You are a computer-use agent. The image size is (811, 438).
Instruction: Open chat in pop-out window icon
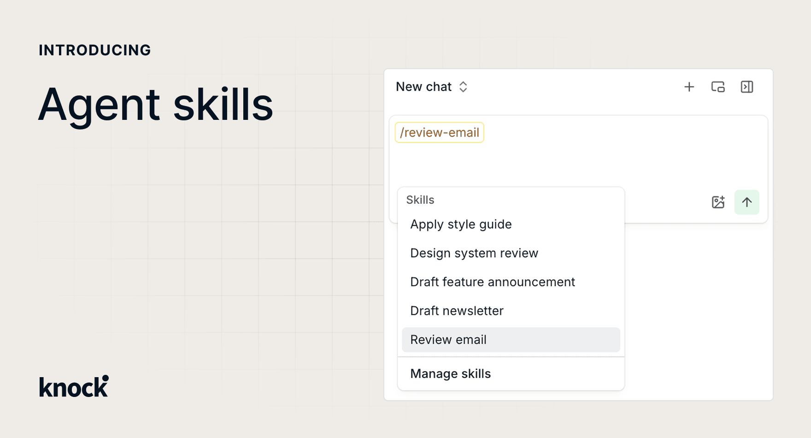point(717,87)
